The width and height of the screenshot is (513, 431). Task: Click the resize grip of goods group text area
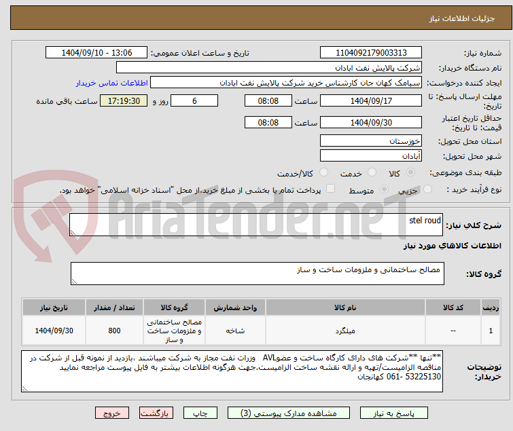tap(74, 282)
